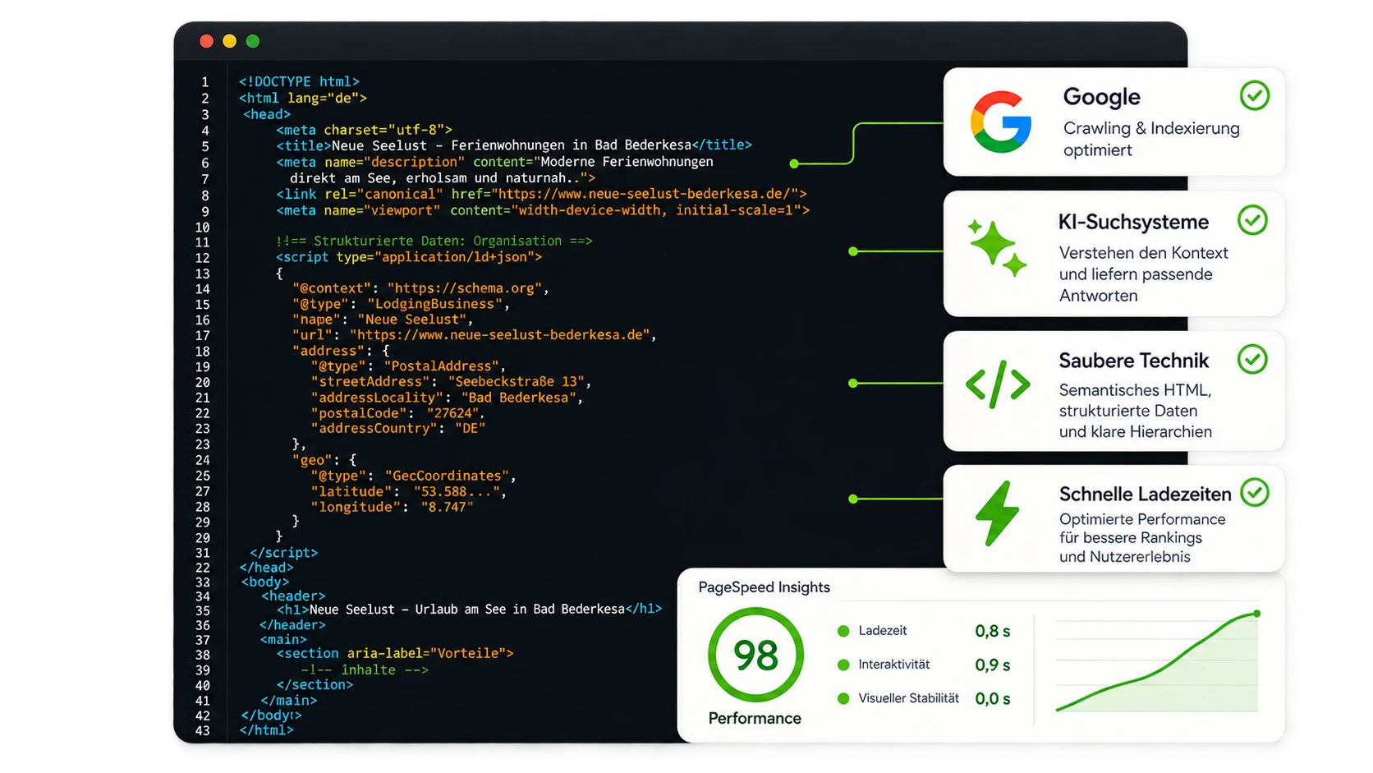Click the 'Interaktivität' metric label
Screen dimensions: 1373x773
point(894,665)
